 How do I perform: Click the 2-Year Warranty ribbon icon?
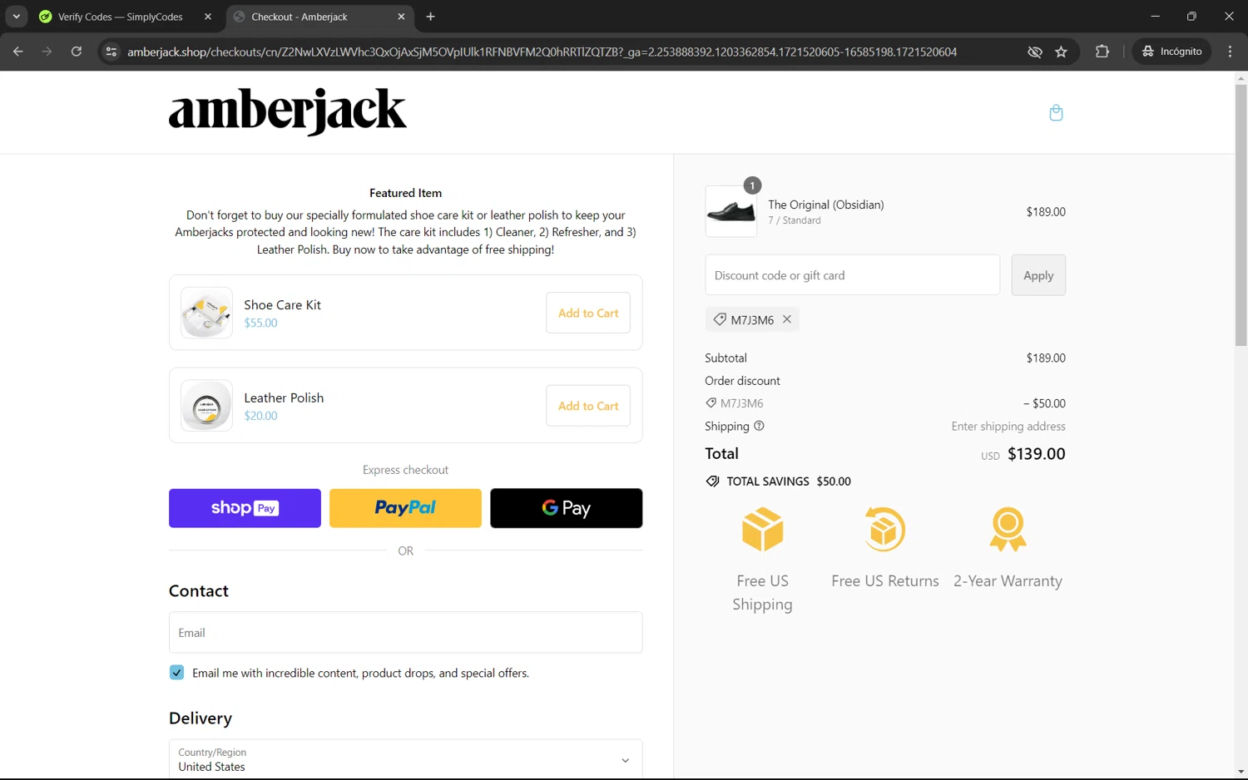click(x=1008, y=530)
